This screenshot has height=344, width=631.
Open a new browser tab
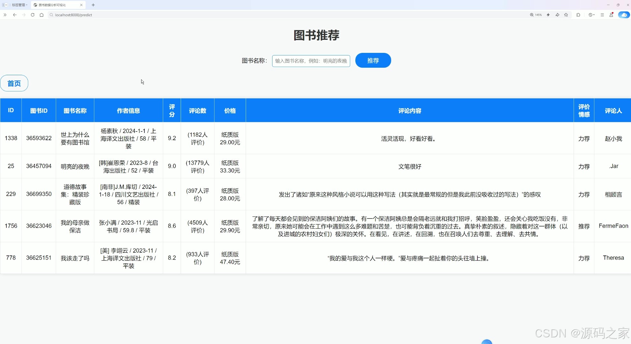93,5
